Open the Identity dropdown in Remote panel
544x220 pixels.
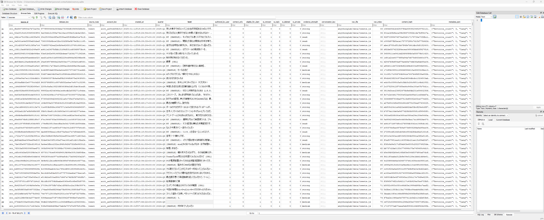click(x=496, y=115)
